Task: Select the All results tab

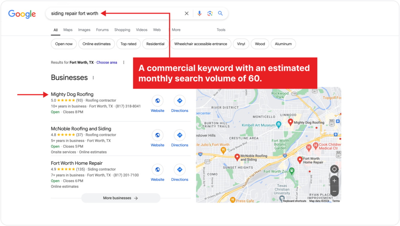Action: click(55, 30)
